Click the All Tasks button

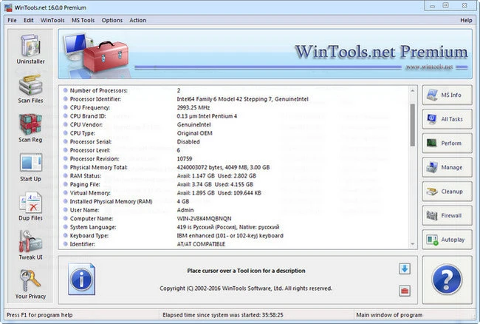click(x=447, y=119)
